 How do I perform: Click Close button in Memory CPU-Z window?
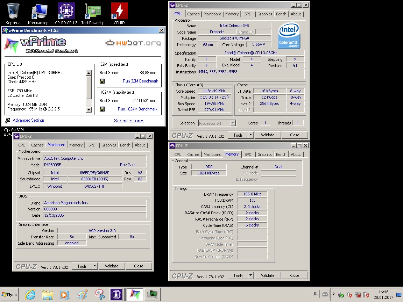pyautogui.click(x=295, y=275)
